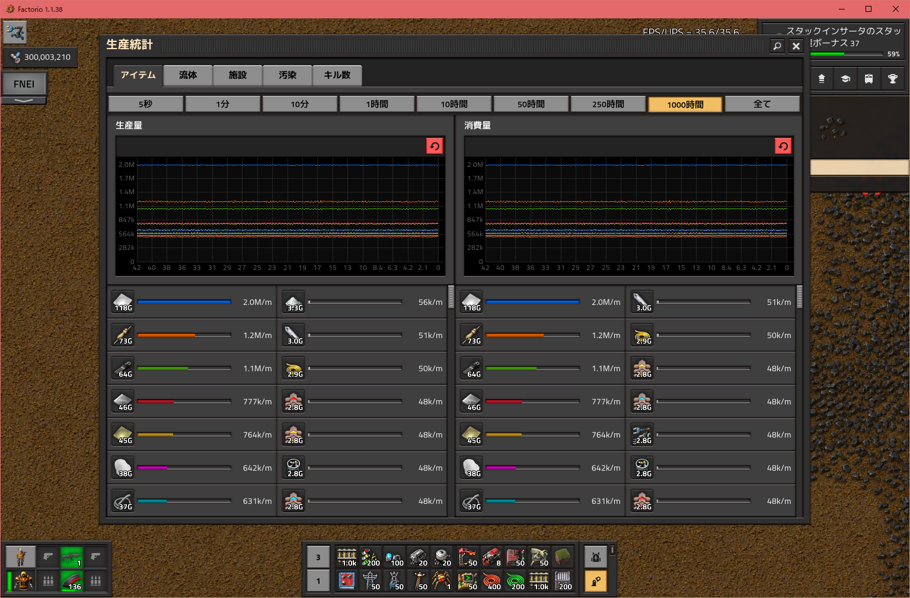Click the 37G item icon in 消費量 list
This screenshot has width=910, height=598.
pyautogui.click(x=471, y=501)
